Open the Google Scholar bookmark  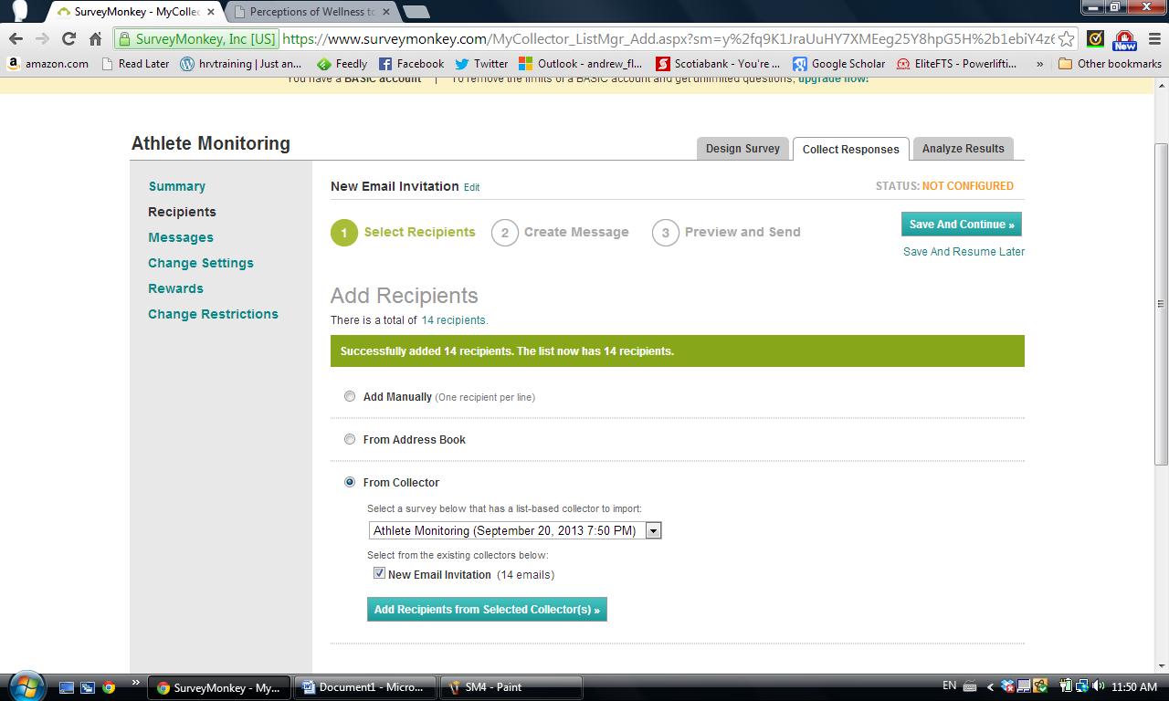(838, 64)
